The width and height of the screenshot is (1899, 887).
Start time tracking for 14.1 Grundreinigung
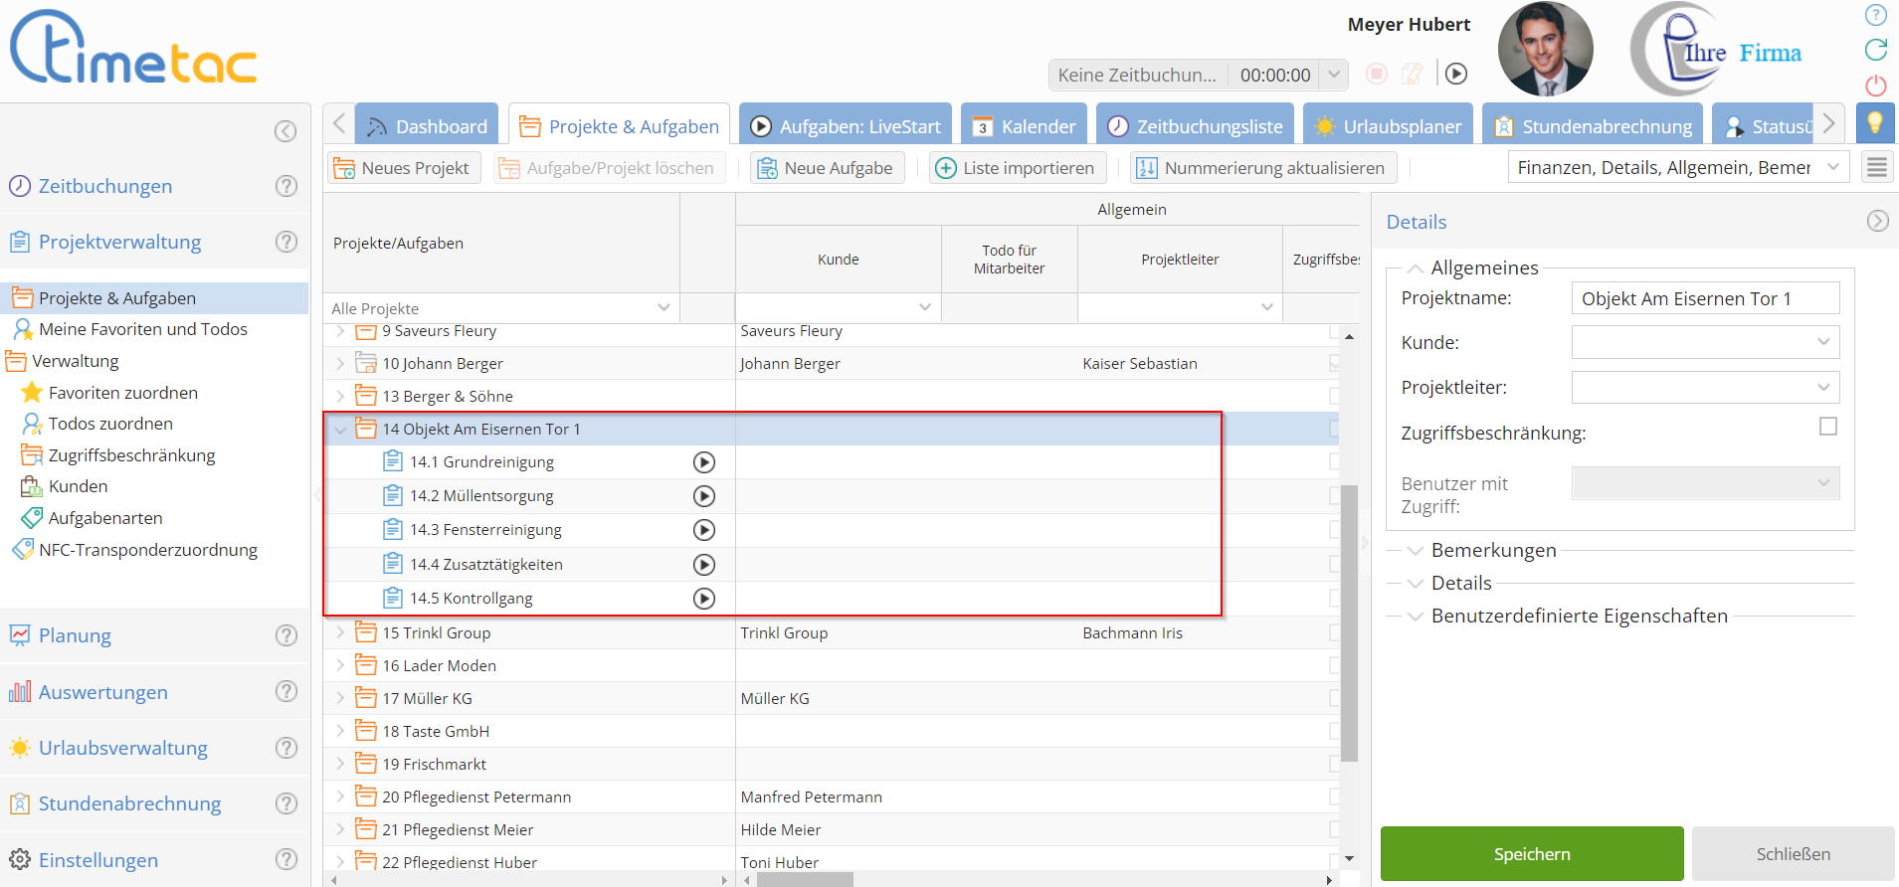(x=703, y=462)
